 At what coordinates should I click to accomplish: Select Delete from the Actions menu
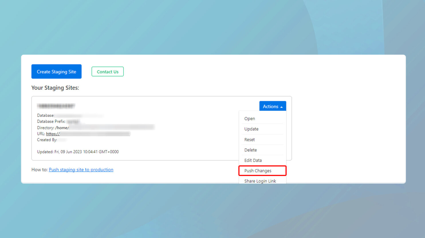250,150
